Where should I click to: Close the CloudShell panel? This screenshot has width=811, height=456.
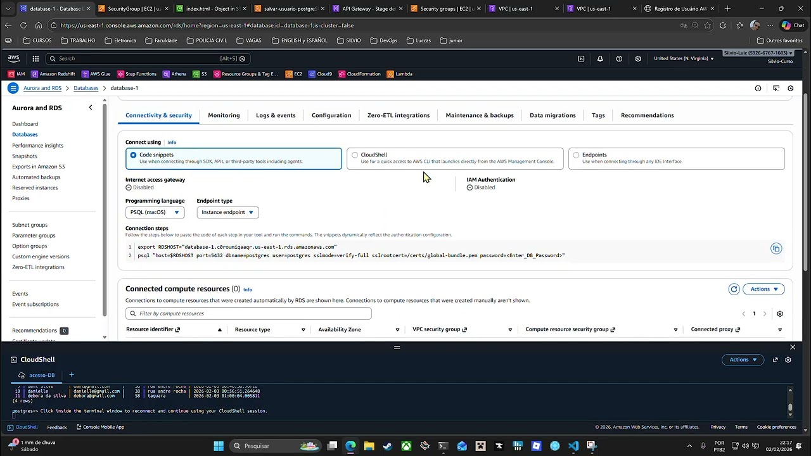792,347
